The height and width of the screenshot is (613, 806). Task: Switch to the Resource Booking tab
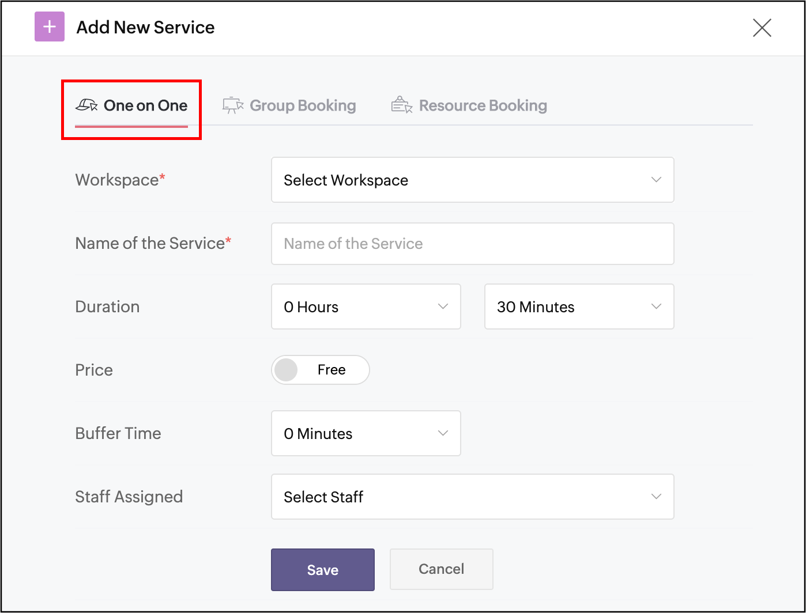pyautogui.click(x=483, y=105)
